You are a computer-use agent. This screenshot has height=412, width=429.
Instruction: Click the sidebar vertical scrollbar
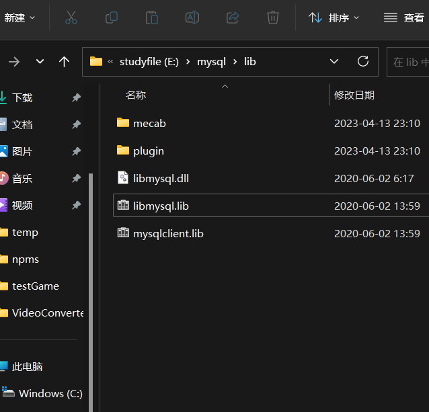(x=91, y=292)
